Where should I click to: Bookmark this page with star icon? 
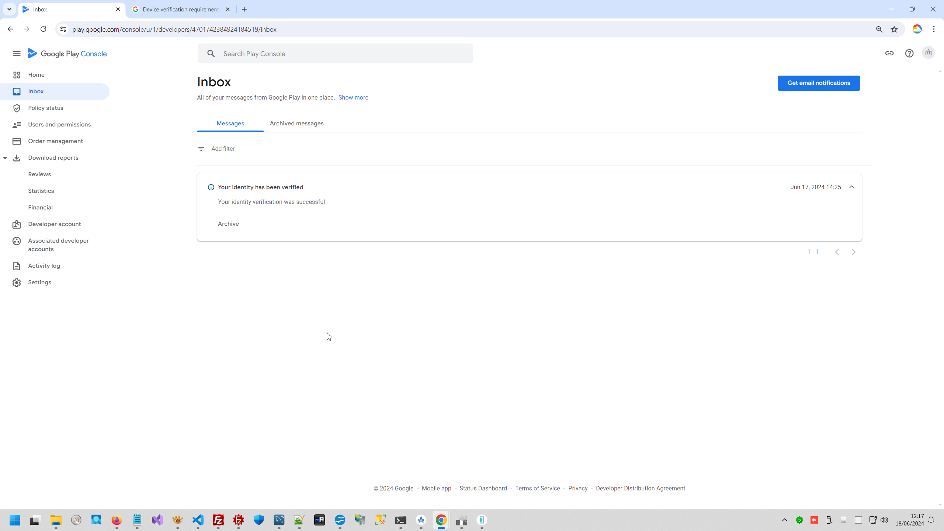(894, 29)
